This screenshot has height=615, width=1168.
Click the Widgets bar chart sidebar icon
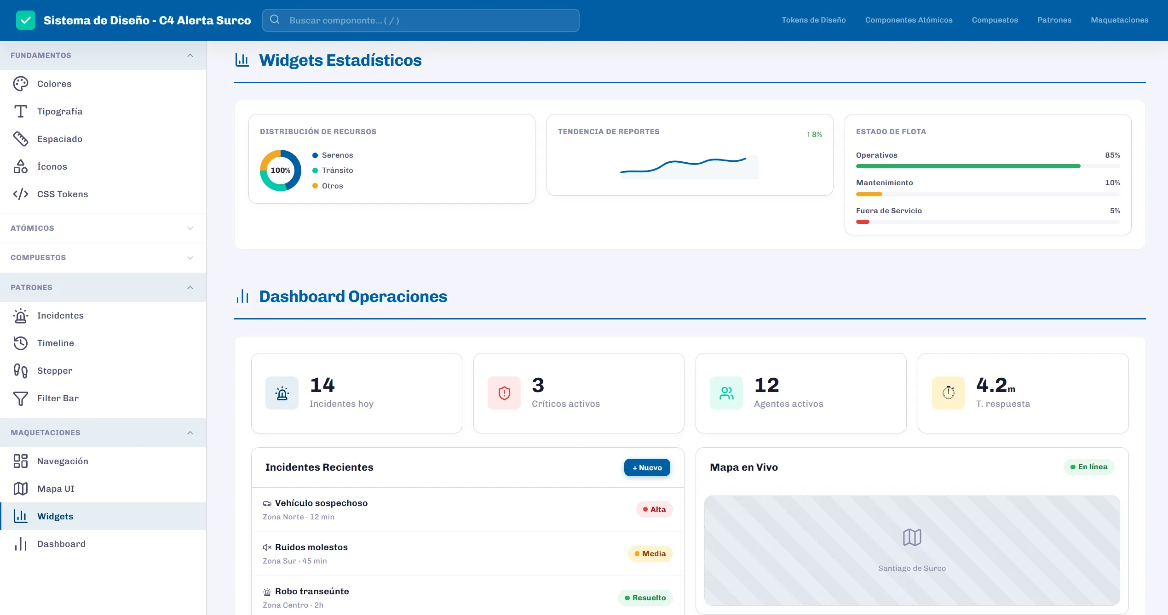coord(21,516)
